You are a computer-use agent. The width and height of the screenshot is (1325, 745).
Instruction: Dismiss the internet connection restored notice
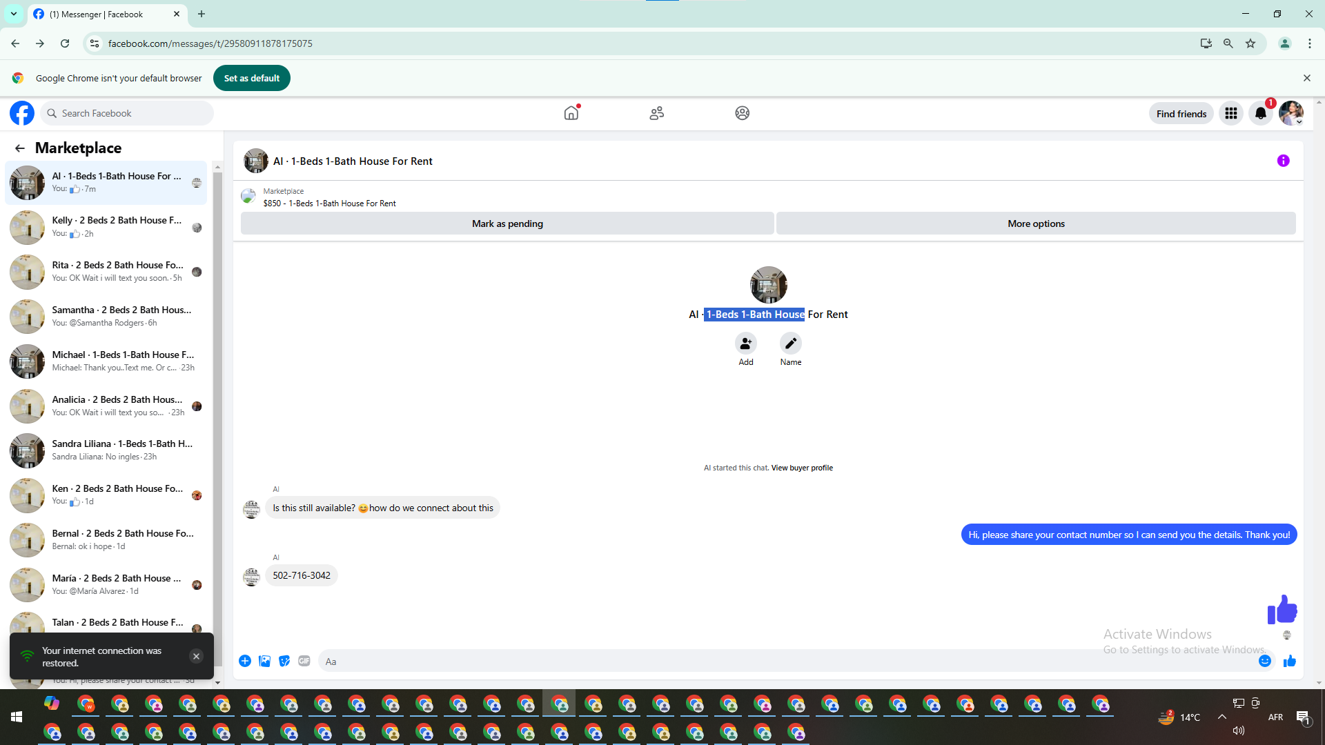click(x=197, y=657)
